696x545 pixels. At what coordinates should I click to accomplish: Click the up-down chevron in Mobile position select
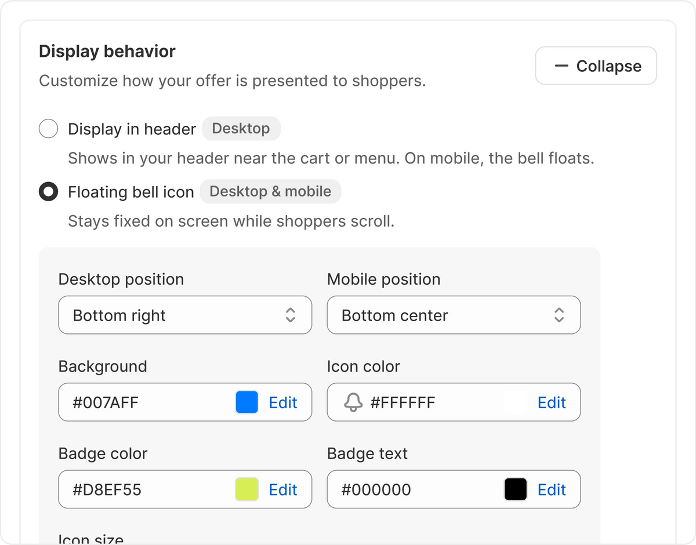[559, 315]
